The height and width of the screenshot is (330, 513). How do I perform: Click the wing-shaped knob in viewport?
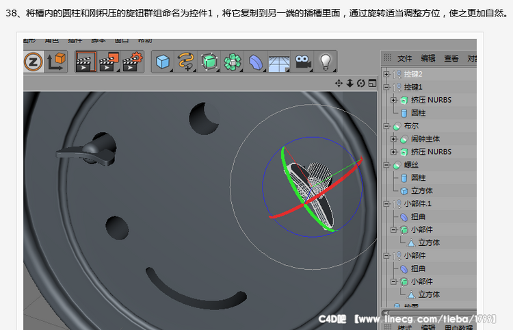[88, 151]
